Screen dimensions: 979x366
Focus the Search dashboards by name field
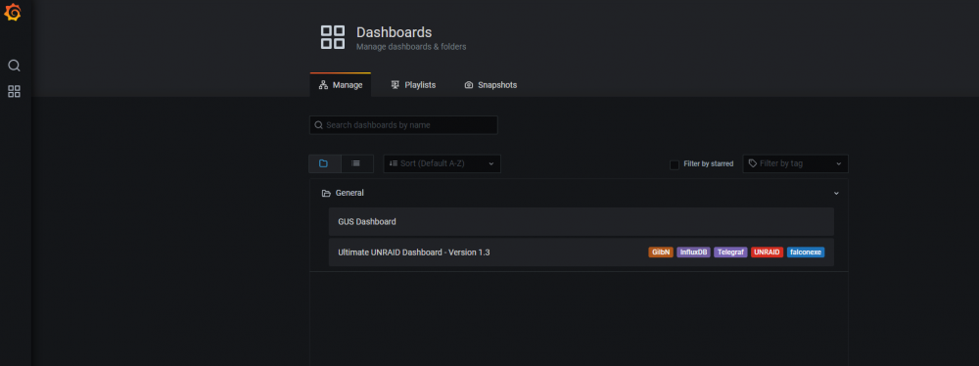pos(403,125)
